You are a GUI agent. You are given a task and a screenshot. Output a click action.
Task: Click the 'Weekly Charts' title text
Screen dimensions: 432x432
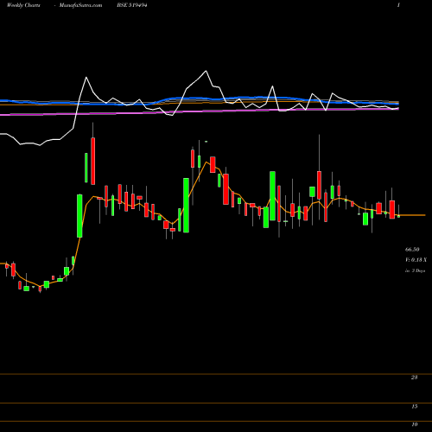[x=23, y=5]
